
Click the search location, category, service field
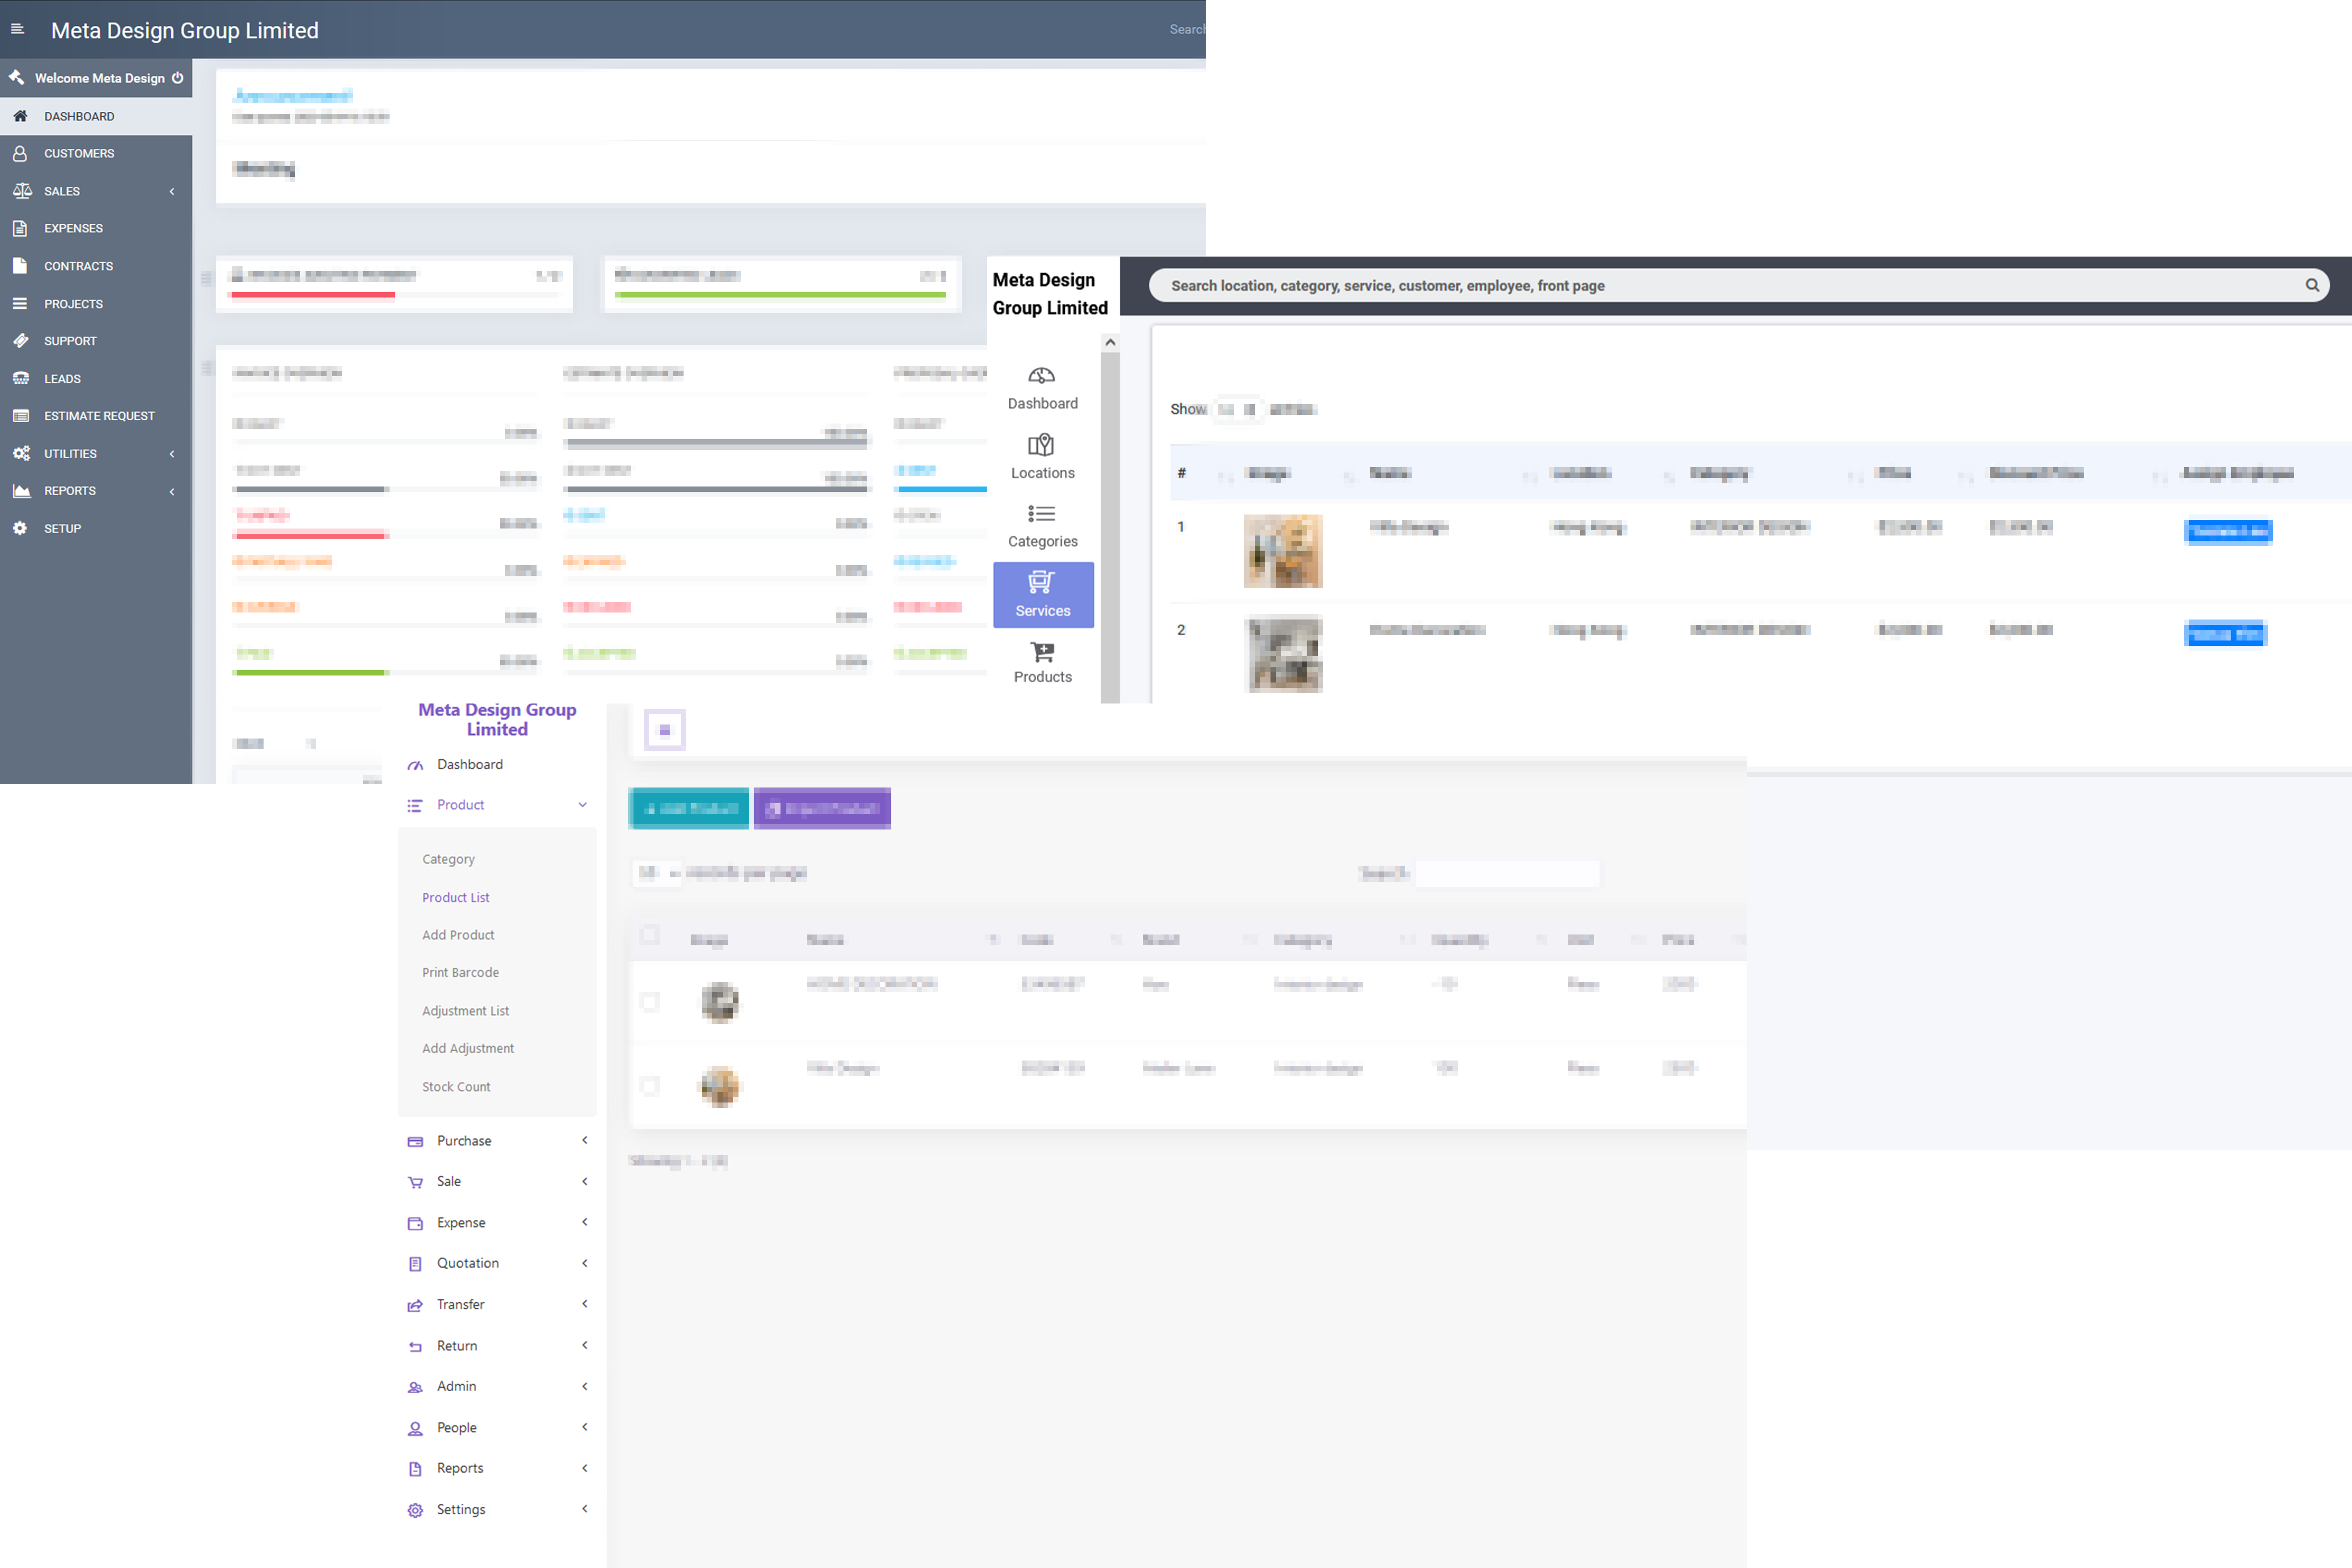(1700, 285)
